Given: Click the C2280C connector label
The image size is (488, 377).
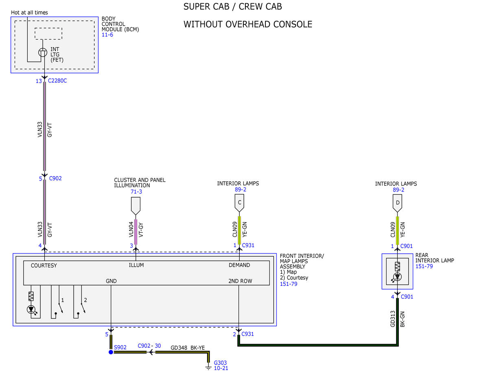Looking at the screenshot, I should click(57, 81).
